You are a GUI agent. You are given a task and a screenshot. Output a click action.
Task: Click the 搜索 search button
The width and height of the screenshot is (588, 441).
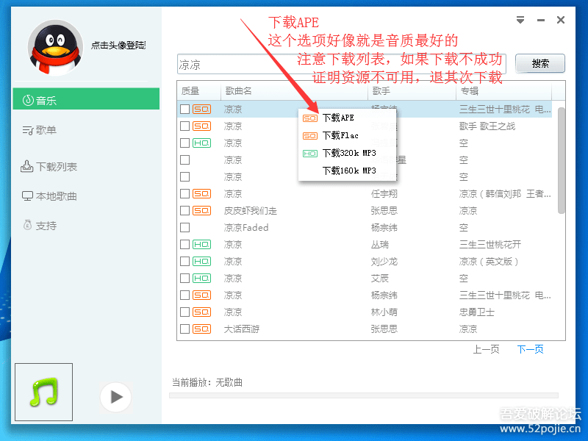tap(539, 63)
